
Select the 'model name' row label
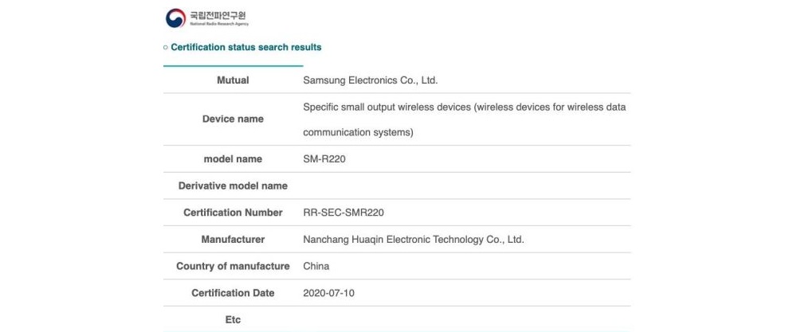pos(233,159)
